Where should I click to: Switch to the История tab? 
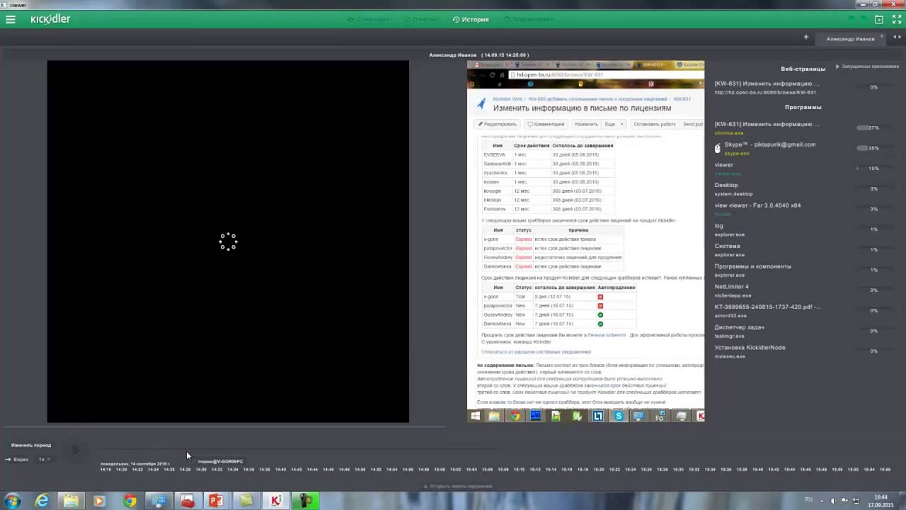tap(471, 20)
